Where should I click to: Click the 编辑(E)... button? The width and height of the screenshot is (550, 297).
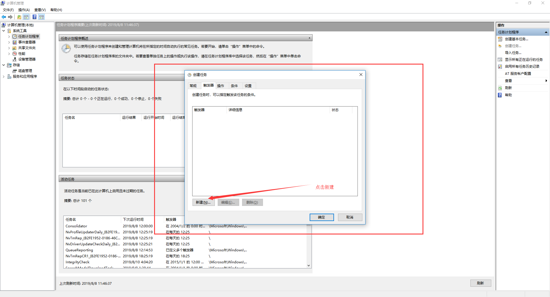tap(228, 202)
